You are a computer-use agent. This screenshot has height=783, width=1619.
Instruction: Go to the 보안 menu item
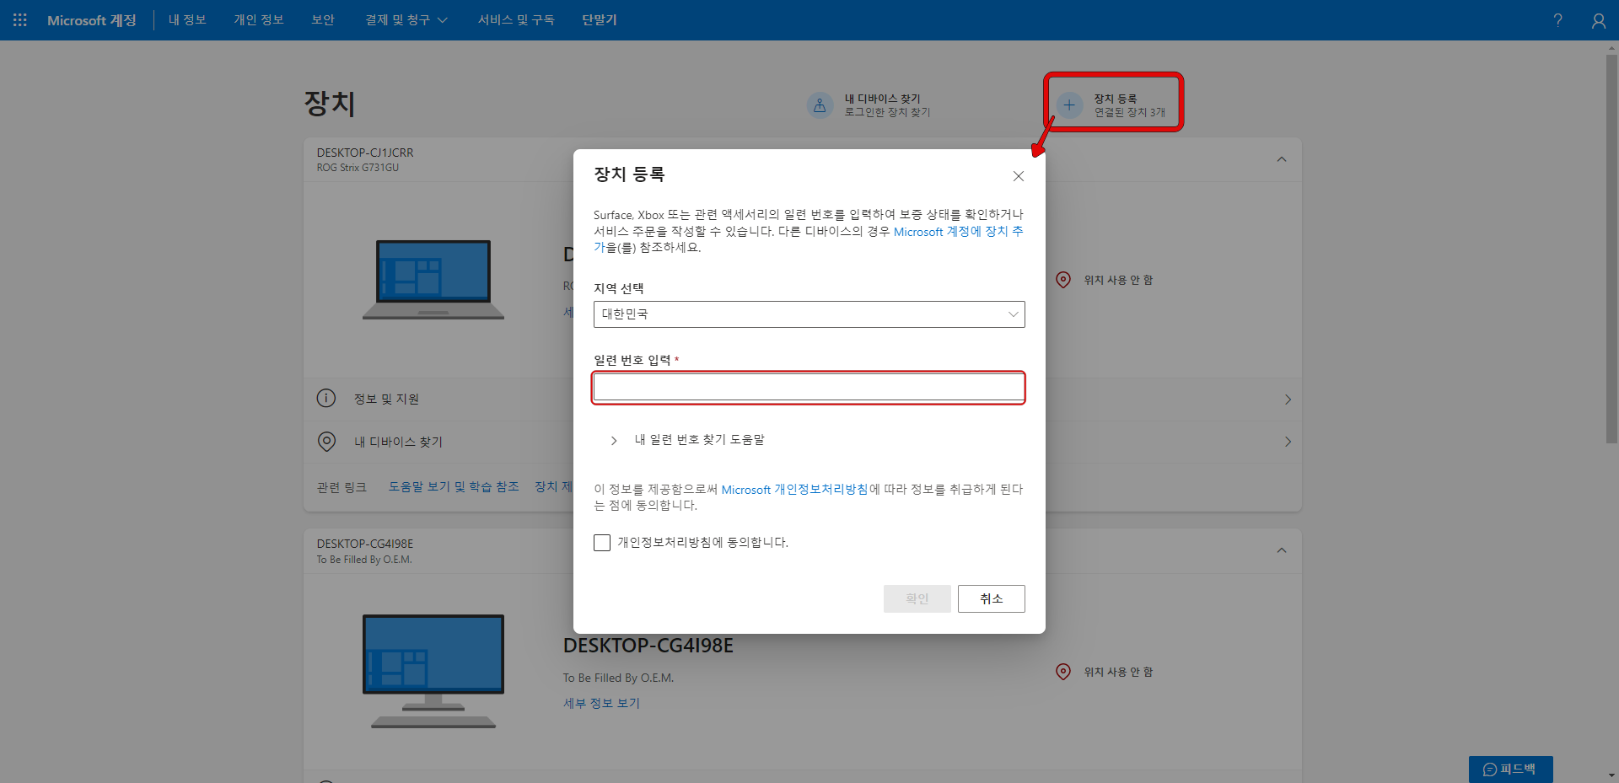click(x=322, y=19)
